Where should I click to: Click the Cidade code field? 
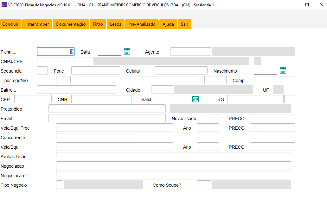pyautogui.click(x=162, y=89)
